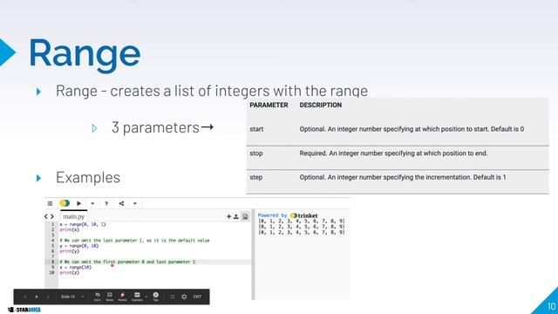The height and width of the screenshot is (314, 558).
Task: Click code line 1 x = range(0, 10, 1)
Action: (x=83, y=224)
